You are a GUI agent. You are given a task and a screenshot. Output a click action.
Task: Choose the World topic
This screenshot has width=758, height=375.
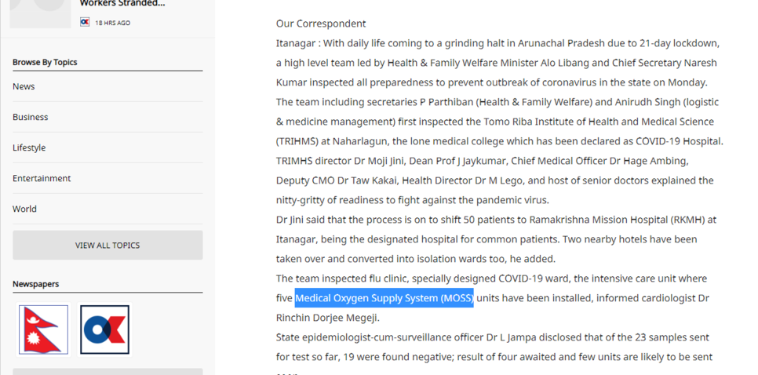24,209
